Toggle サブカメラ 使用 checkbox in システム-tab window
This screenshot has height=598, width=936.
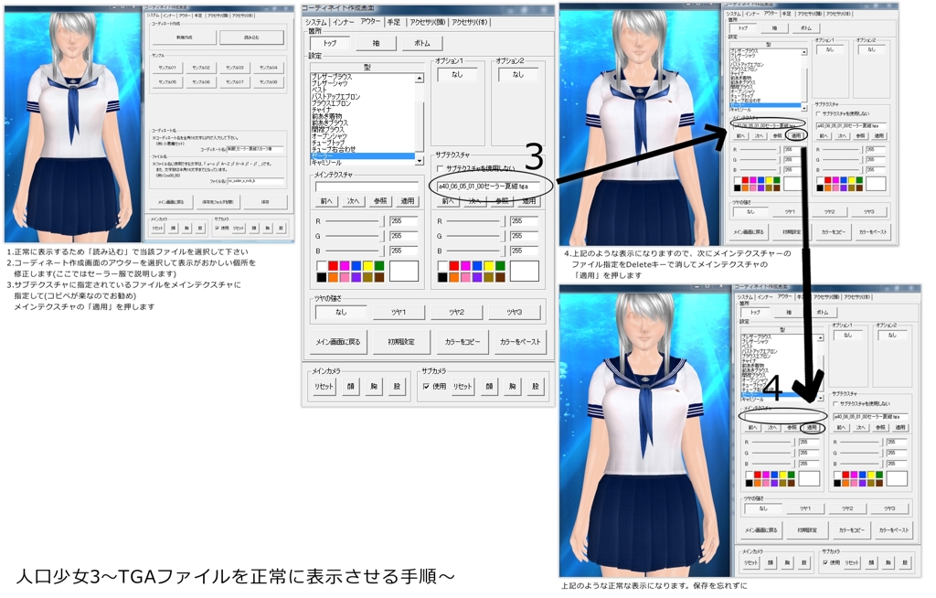(218, 229)
